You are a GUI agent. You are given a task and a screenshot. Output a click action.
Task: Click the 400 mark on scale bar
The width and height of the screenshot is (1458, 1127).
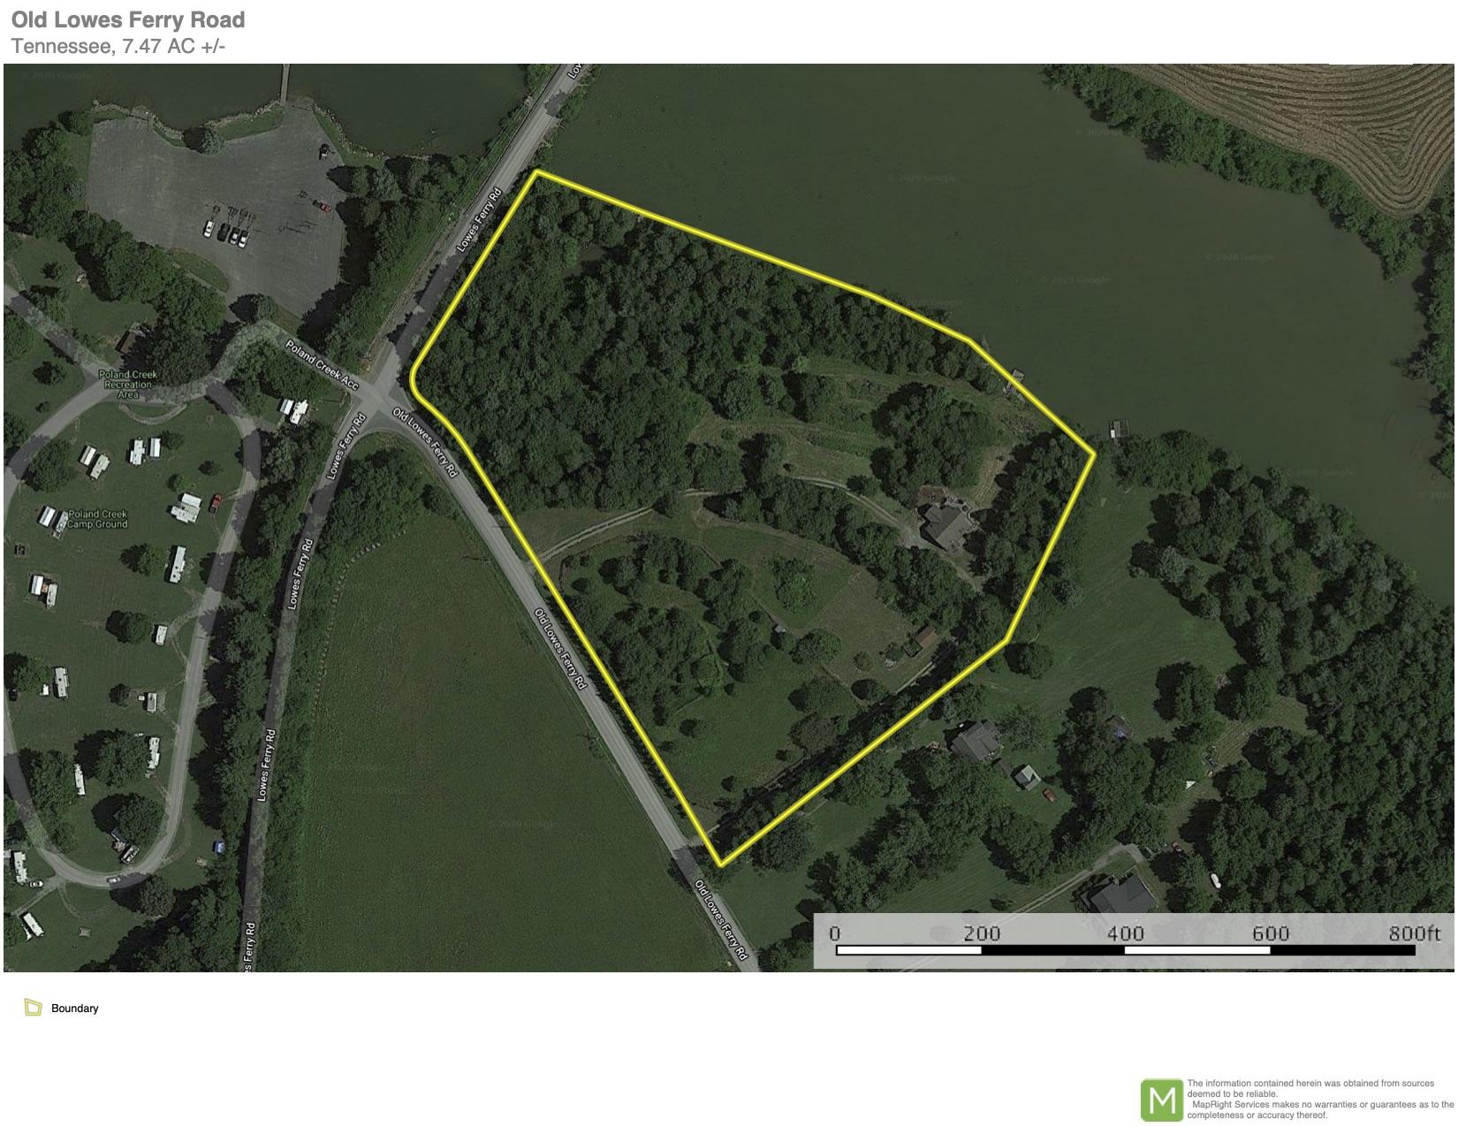pos(1126,933)
